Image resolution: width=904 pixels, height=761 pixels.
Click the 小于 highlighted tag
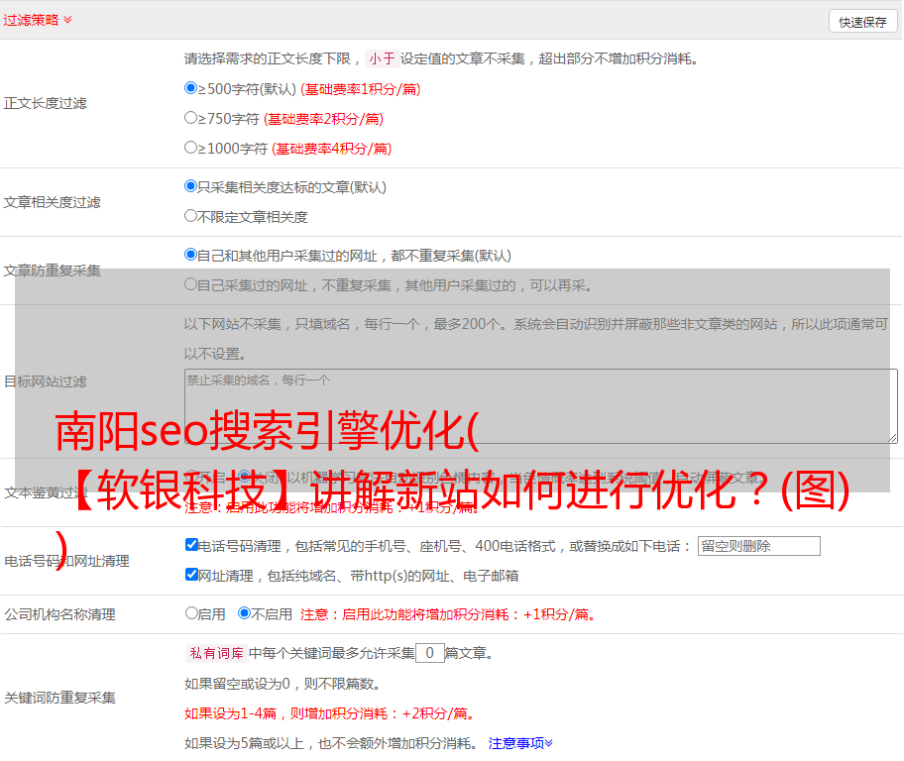pos(382,58)
